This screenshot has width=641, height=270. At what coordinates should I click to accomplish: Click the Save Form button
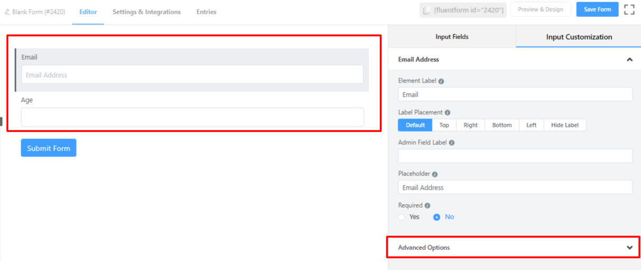597,10
